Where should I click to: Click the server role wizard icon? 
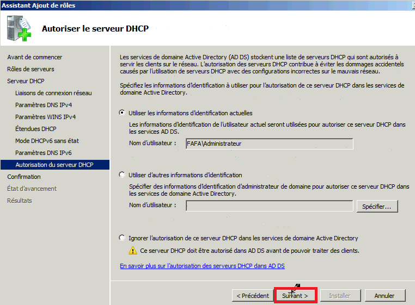(19, 28)
